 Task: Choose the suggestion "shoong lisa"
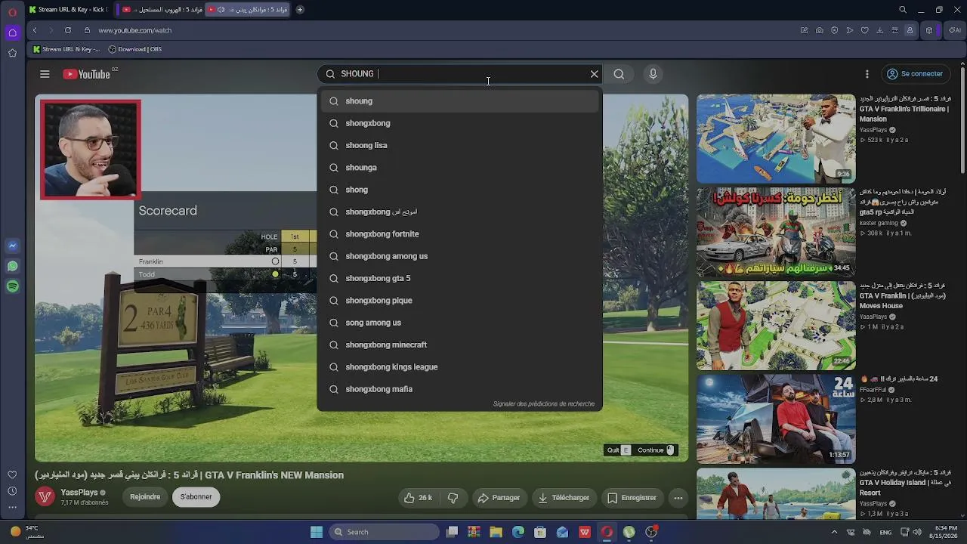click(459, 145)
